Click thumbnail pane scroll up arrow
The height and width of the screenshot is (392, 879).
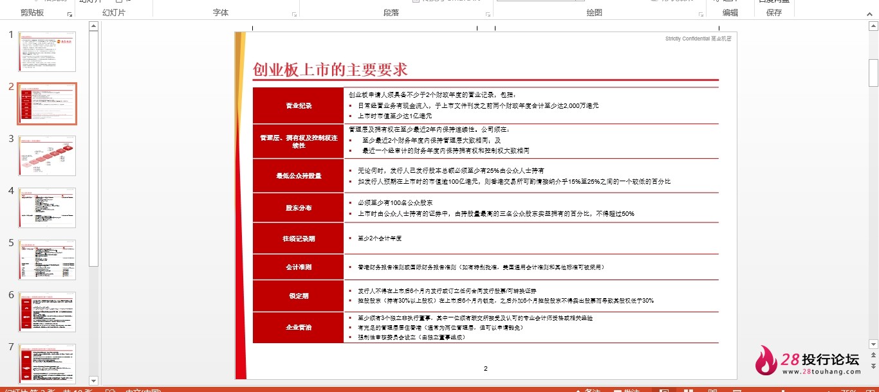(x=93, y=26)
